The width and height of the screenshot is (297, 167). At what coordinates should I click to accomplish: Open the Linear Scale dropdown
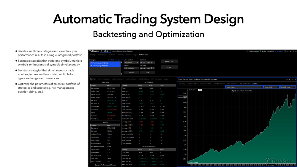272,87
